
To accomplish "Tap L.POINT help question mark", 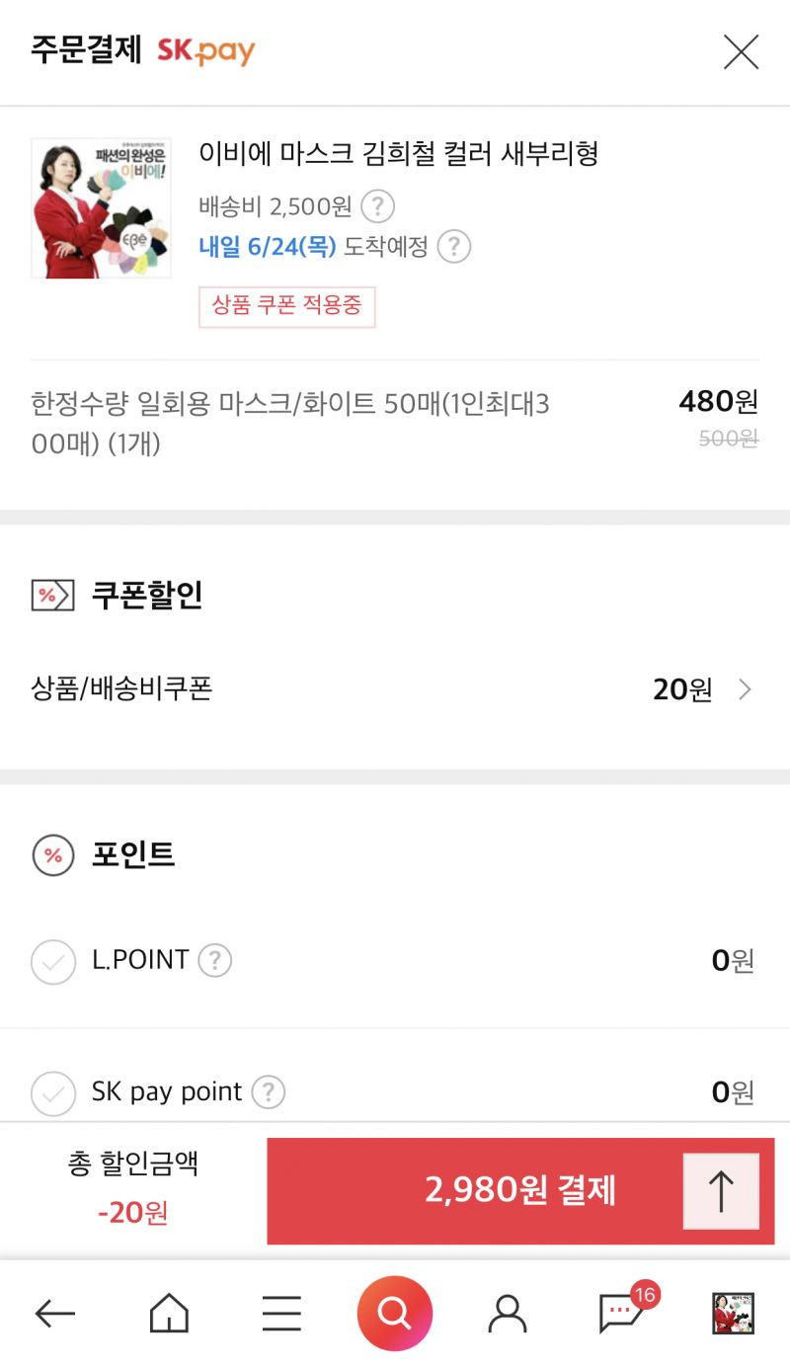I will tap(215, 960).
